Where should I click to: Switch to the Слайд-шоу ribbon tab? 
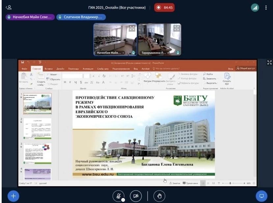pyautogui.click(x=103, y=69)
